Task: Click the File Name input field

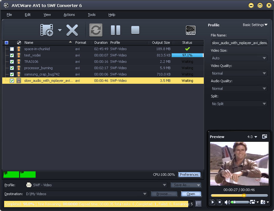Action: (239, 43)
